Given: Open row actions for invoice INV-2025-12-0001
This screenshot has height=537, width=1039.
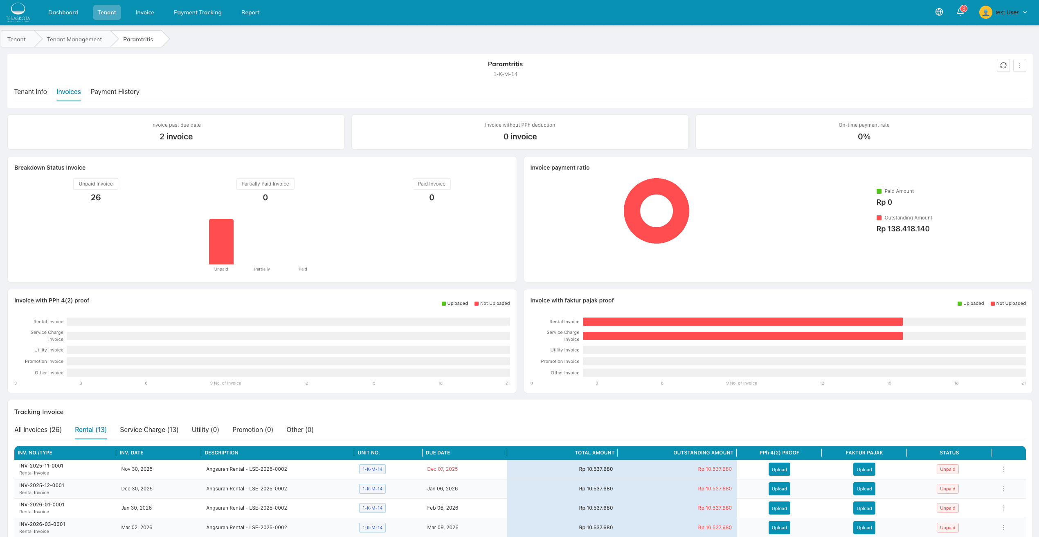Looking at the screenshot, I should [1003, 488].
